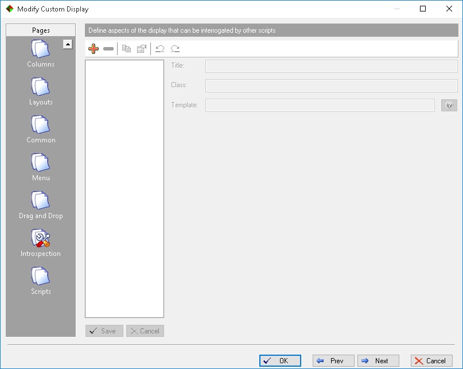The width and height of the screenshot is (463, 369).
Task: Click inside the Title input field
Action: point(331,66)
